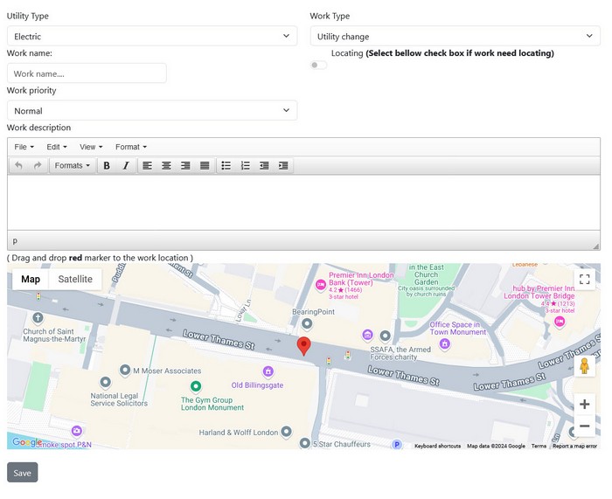Viewport: 612px width, 499px height.
Task: Justify the text
Action: pos(205,166)
